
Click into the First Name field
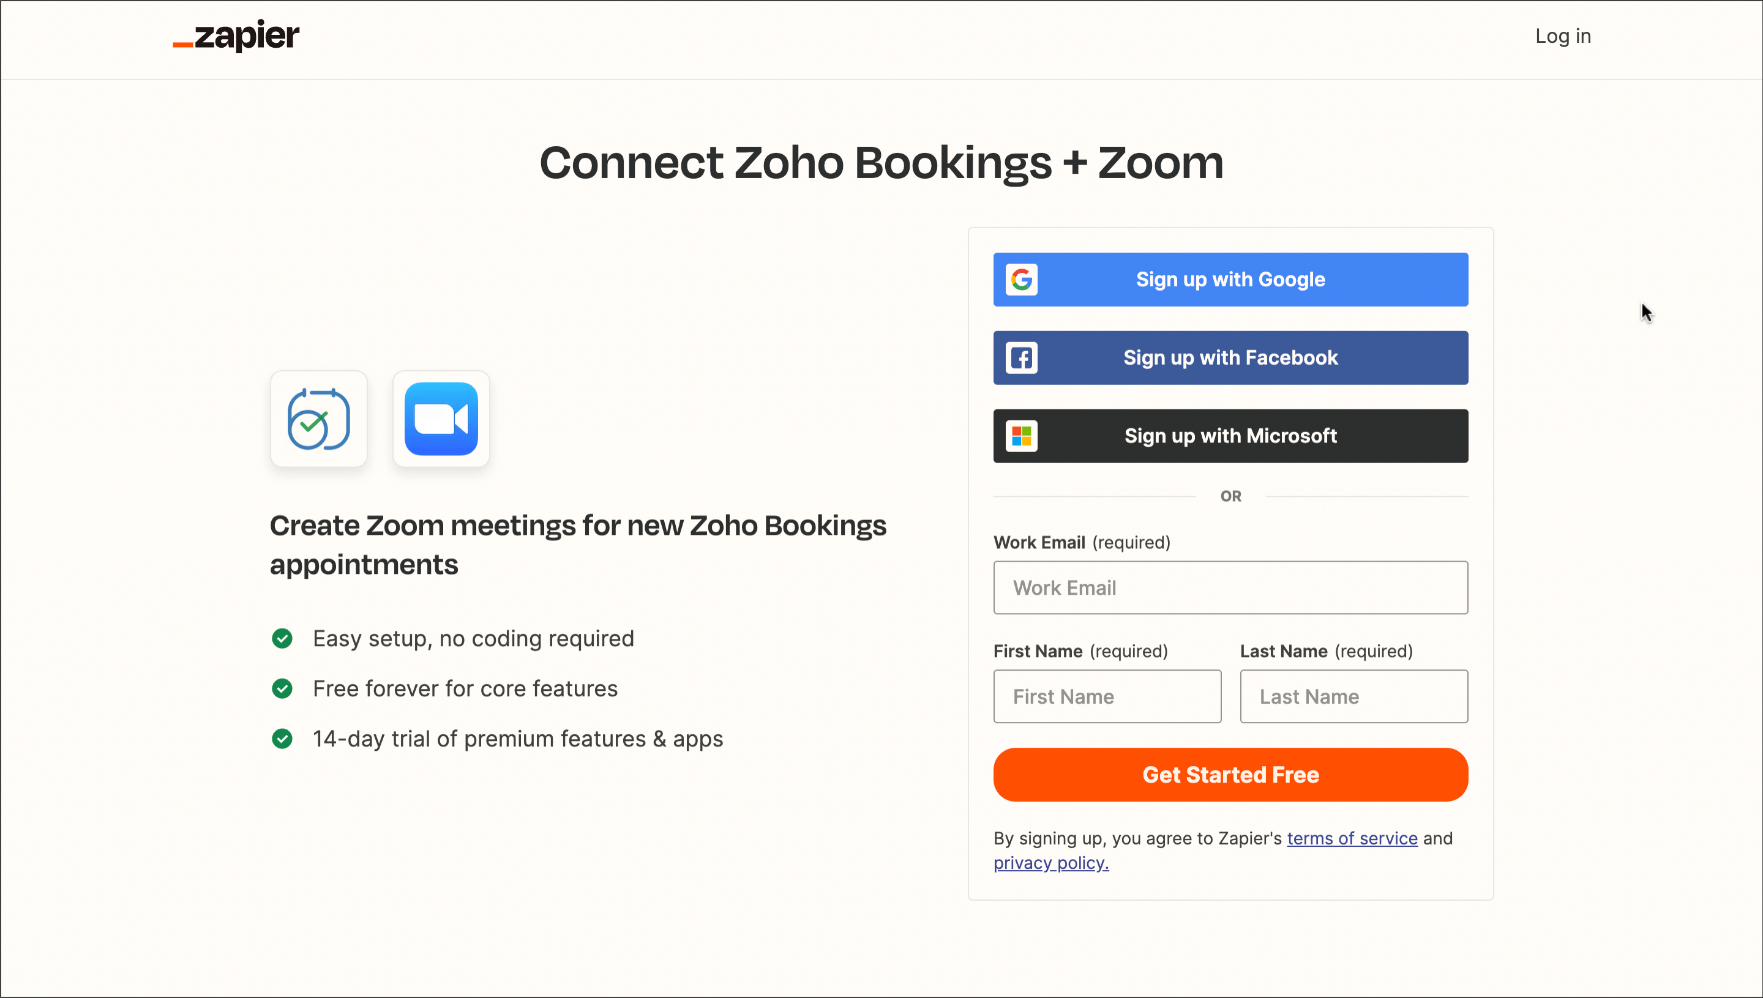click(x=1107, y=696)
